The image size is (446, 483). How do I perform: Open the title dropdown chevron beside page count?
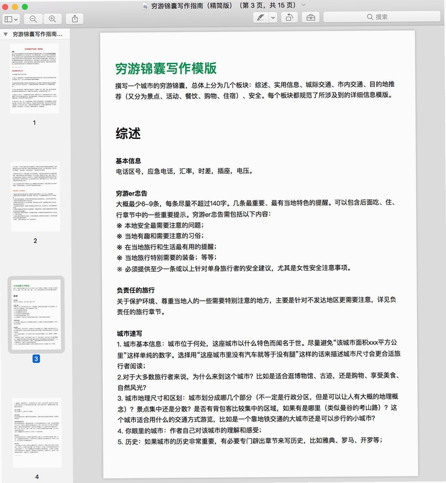(304, 5)
